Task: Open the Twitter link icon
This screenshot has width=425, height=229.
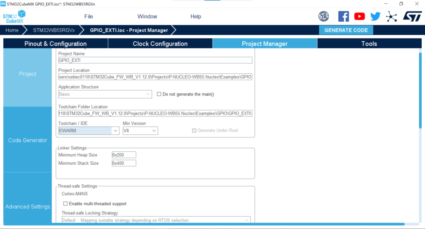Action: (375, 17)
